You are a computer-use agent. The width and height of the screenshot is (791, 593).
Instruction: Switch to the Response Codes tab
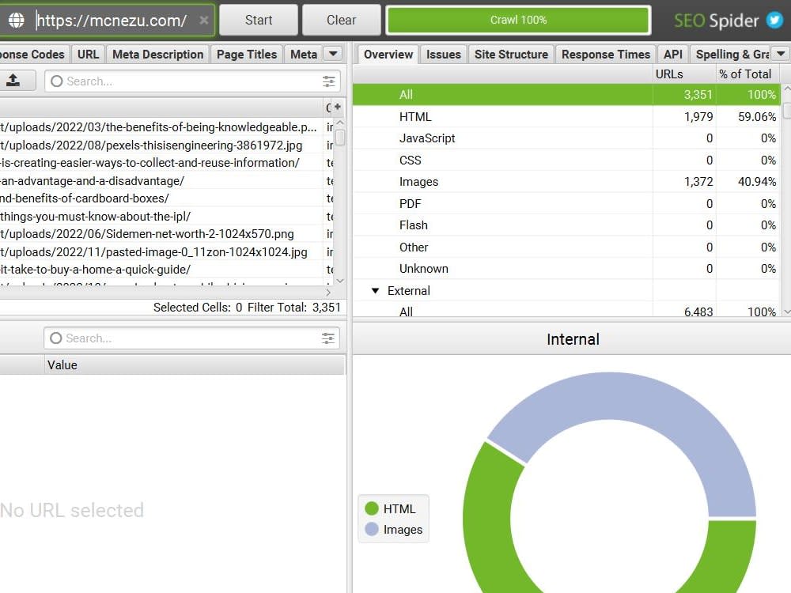pyautogui.click(x=34, y=54)
